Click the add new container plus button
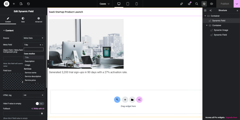 (x=125, y=100)
